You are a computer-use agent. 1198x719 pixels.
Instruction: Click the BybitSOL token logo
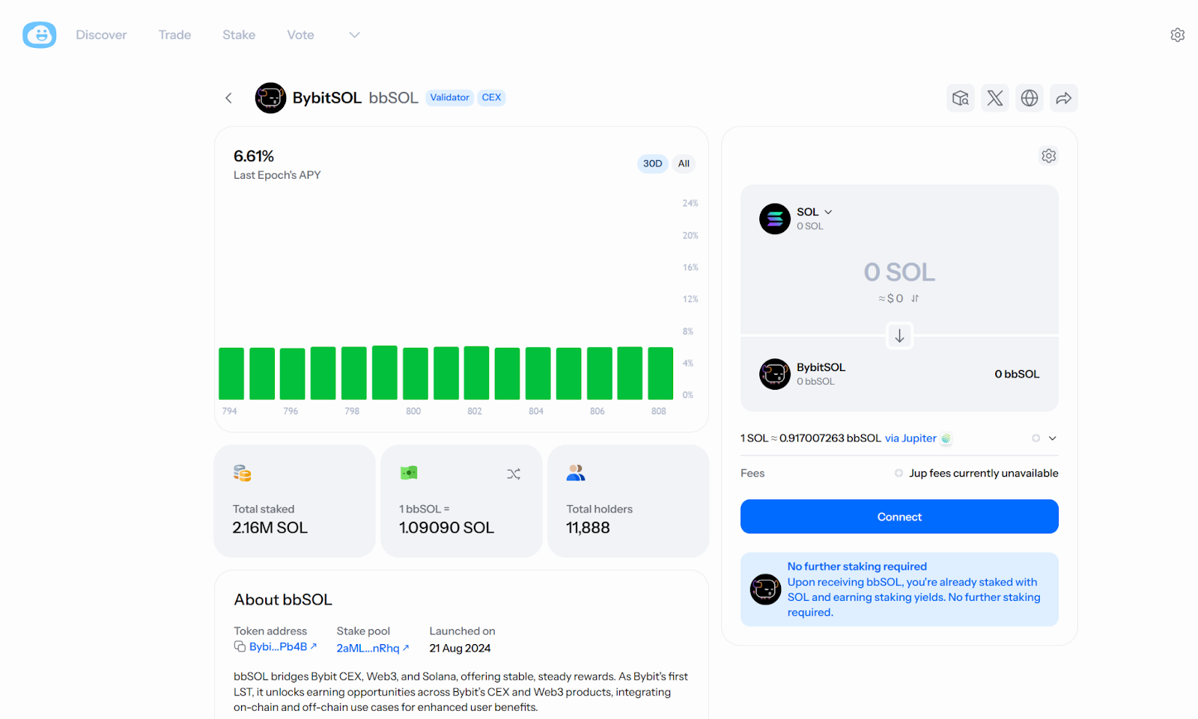(x=270, y=98)
